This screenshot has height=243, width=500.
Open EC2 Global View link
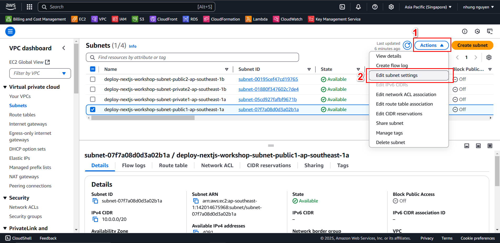29,62
